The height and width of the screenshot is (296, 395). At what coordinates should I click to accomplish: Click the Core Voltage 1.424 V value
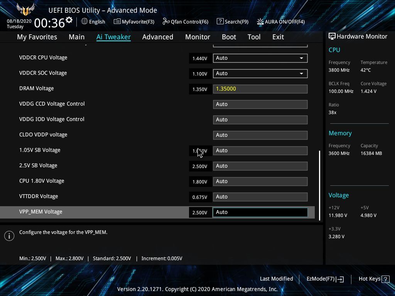click(x=368, y=91)
